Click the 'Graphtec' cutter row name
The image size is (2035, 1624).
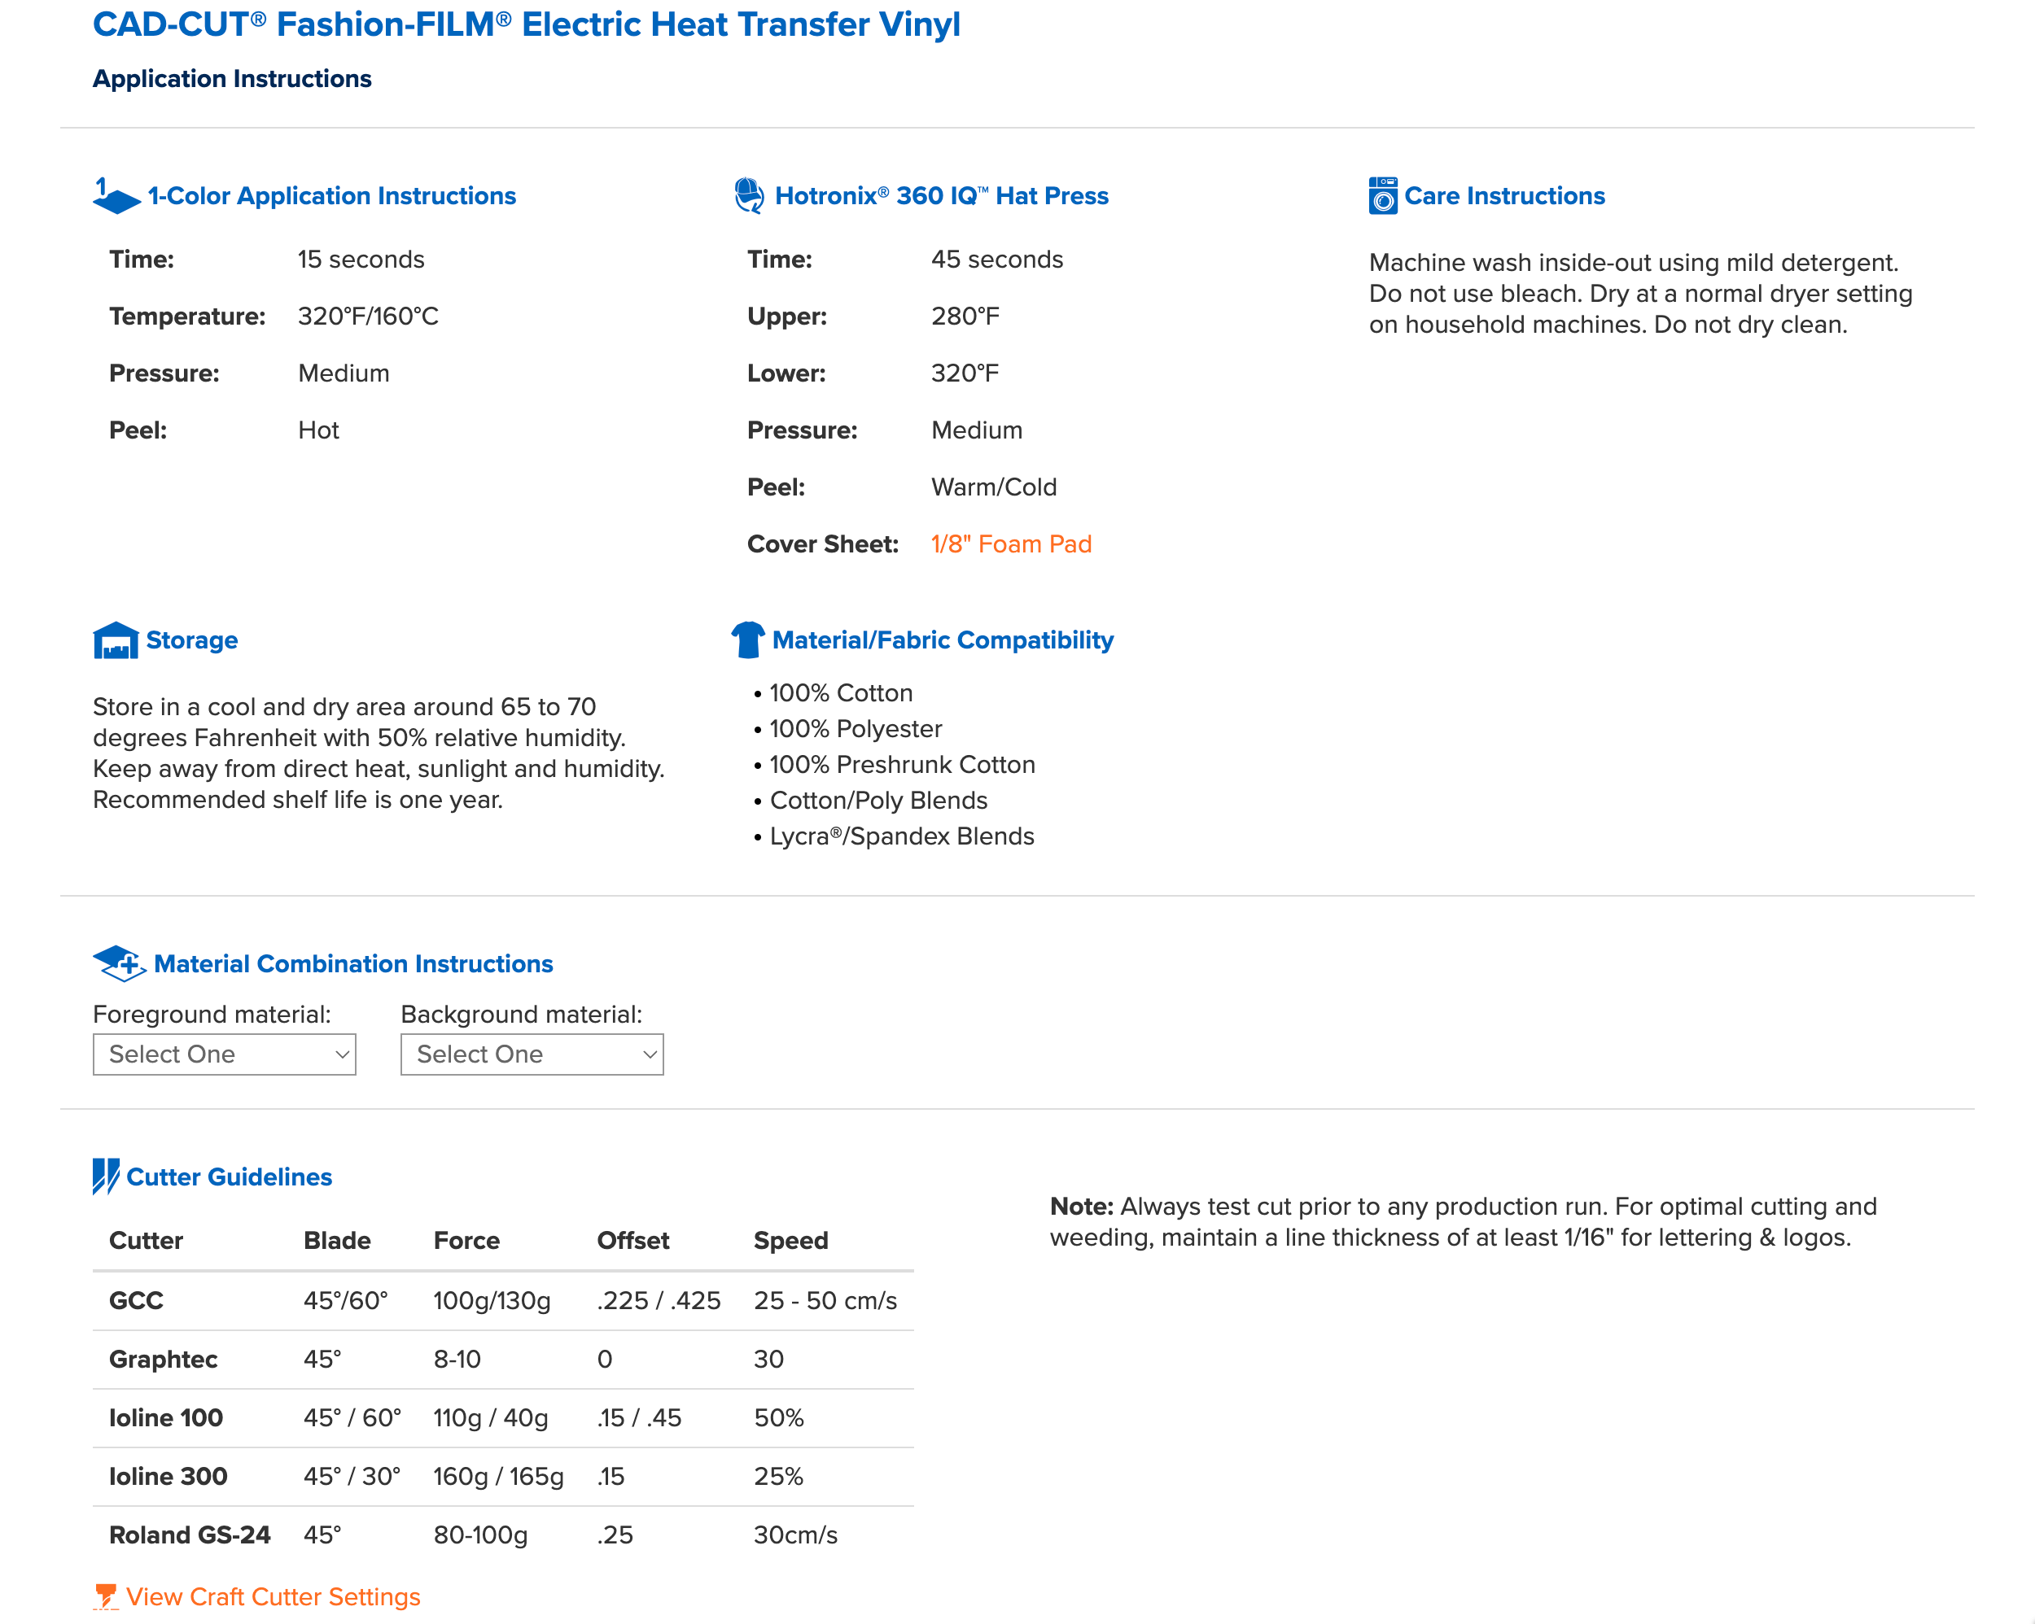(164, 1359)
